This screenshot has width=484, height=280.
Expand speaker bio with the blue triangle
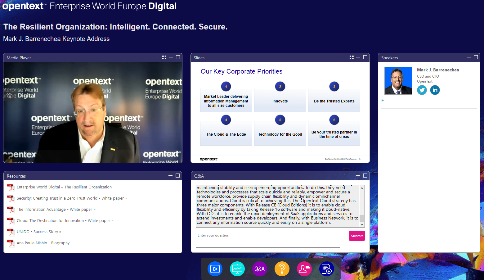383,100
